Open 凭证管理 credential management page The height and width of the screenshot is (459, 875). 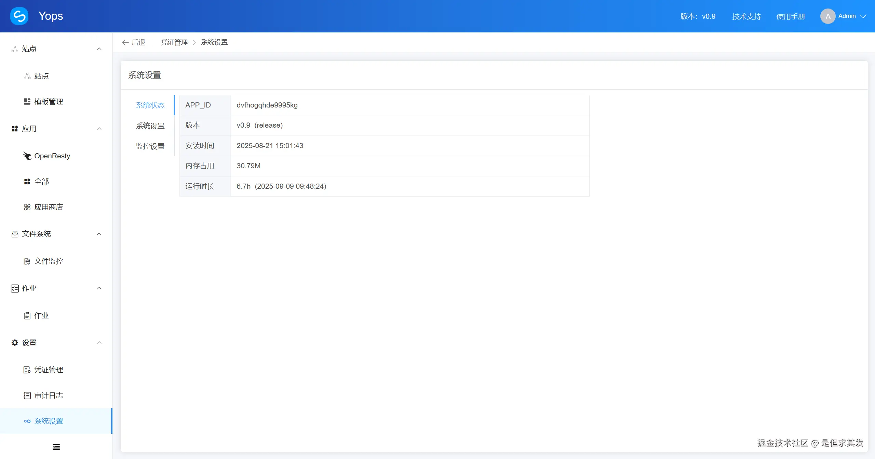[x=49, y=370]
